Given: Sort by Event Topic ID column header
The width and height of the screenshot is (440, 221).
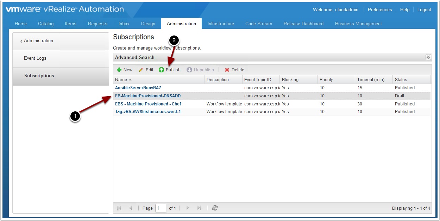Looking at the screenshot, I should (261, 80).
